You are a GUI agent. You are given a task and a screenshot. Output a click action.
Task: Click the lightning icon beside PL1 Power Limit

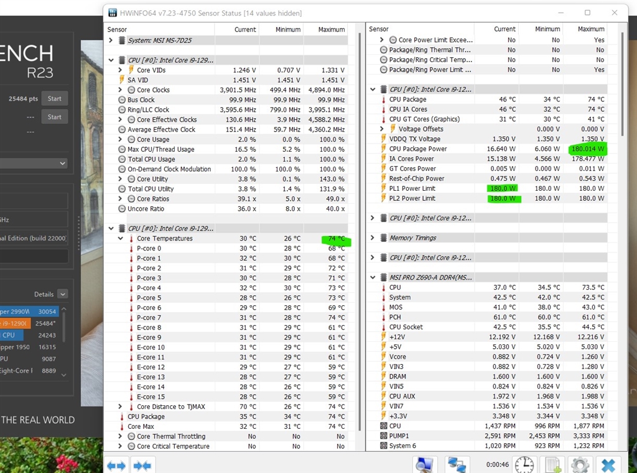pos(383,188)
